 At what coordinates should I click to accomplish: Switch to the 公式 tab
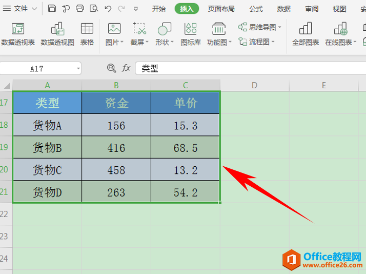tap(256, 9)
